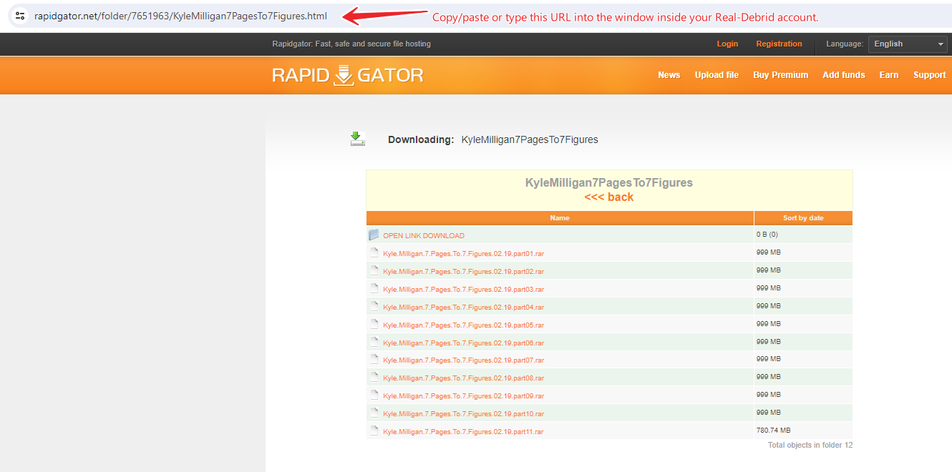
Task: Open the OPEN LINK DOWNLOAD folder link
Action: 424,236
